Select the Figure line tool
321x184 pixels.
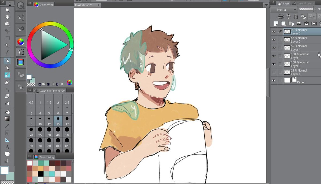click(7, 126)
